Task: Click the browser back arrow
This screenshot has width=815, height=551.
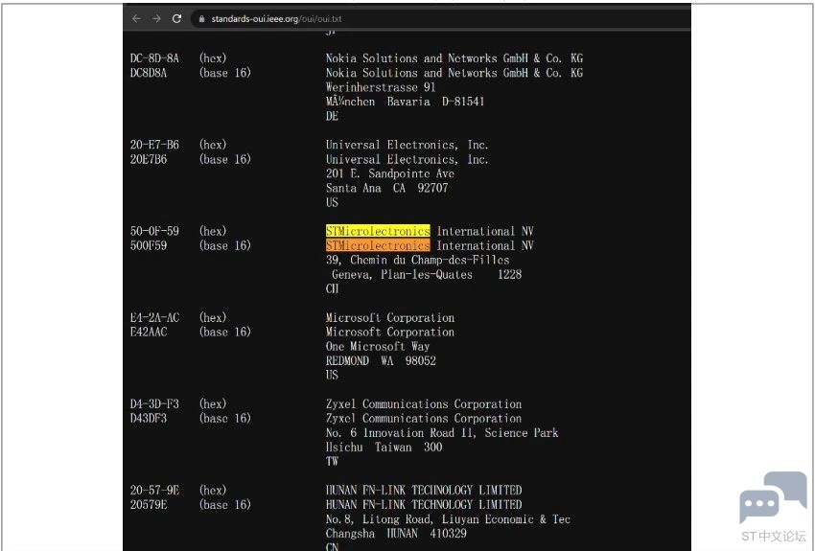Action: [x=136, y=19]
